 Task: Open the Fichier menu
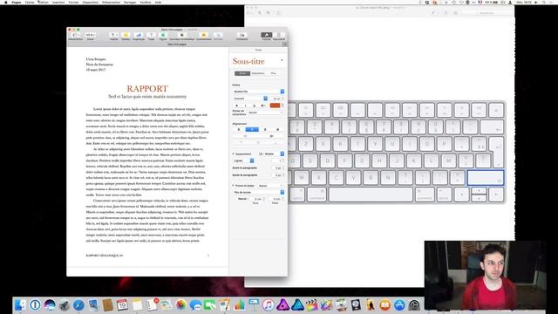coord(30,2)
